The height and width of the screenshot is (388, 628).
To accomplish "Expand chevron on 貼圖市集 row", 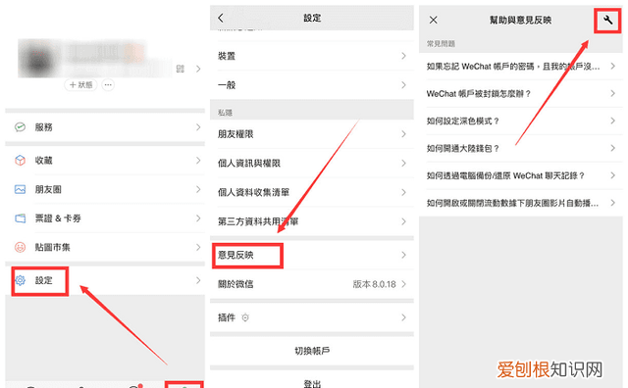I will pyautogui.click(x=198, y=247).
